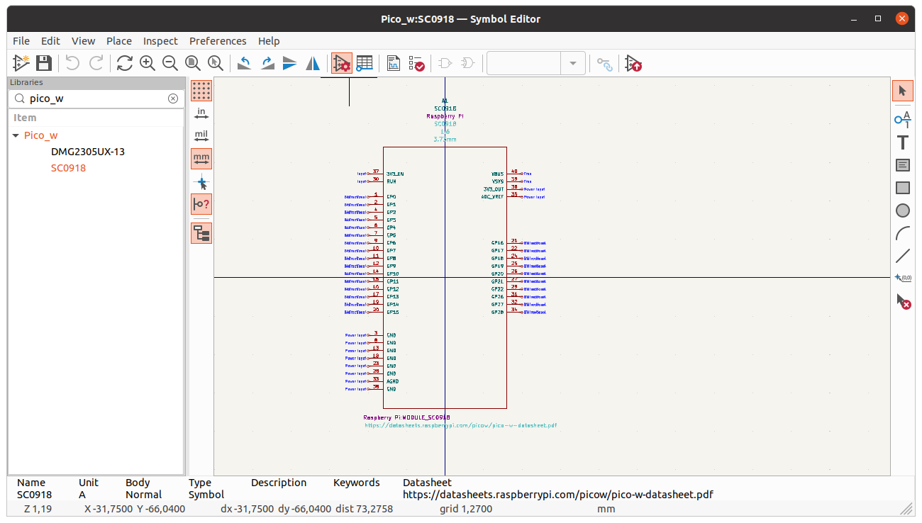Image resolution: width=922 pixels, height=523 pixels.
Task: Select the Add Arc tool
Action: 903,233
